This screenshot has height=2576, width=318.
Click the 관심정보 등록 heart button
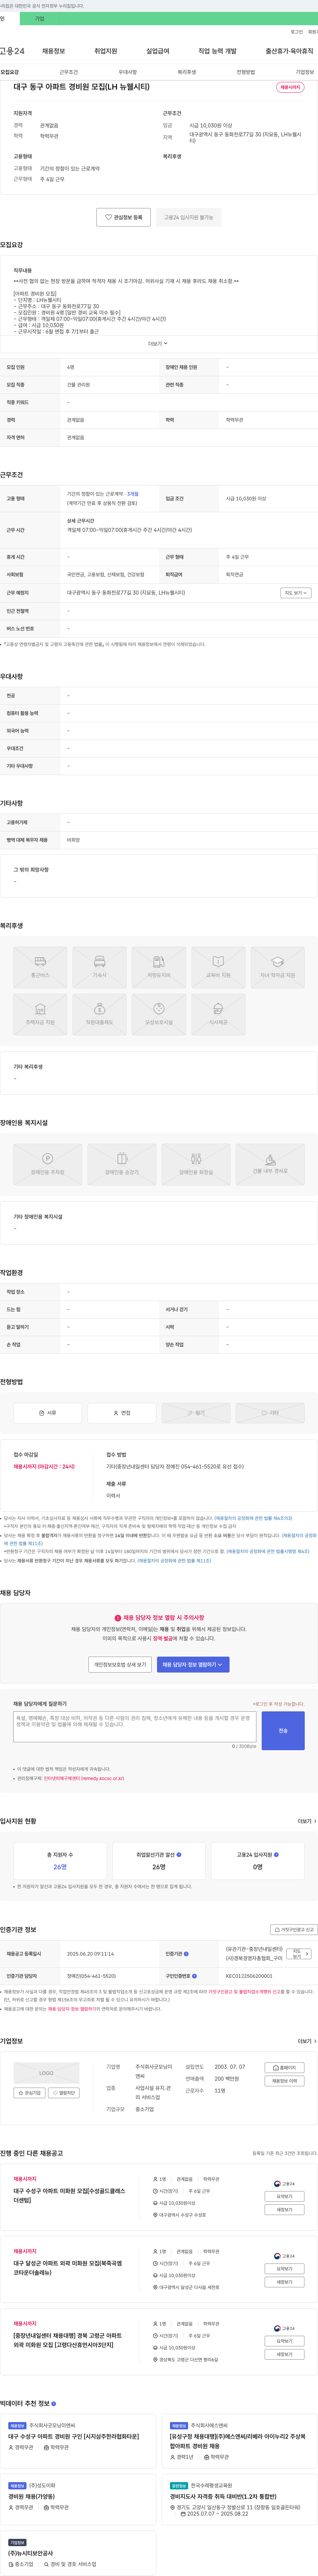124,217
